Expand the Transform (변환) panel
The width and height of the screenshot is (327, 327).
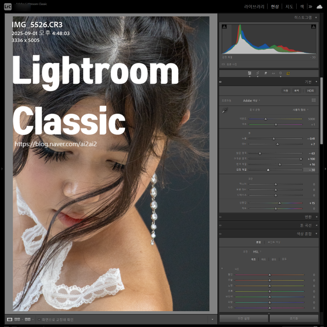coord(316,217)
